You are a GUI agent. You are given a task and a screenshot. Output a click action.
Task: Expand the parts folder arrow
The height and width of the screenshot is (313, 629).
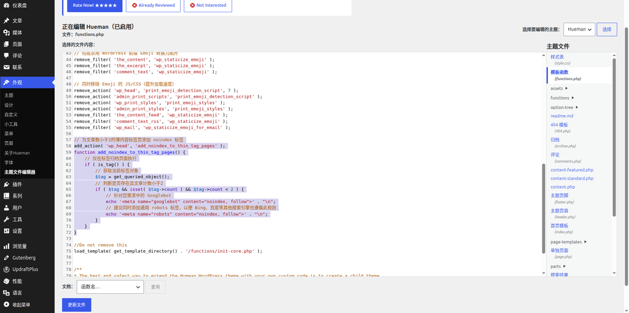[x=565, y=266]
